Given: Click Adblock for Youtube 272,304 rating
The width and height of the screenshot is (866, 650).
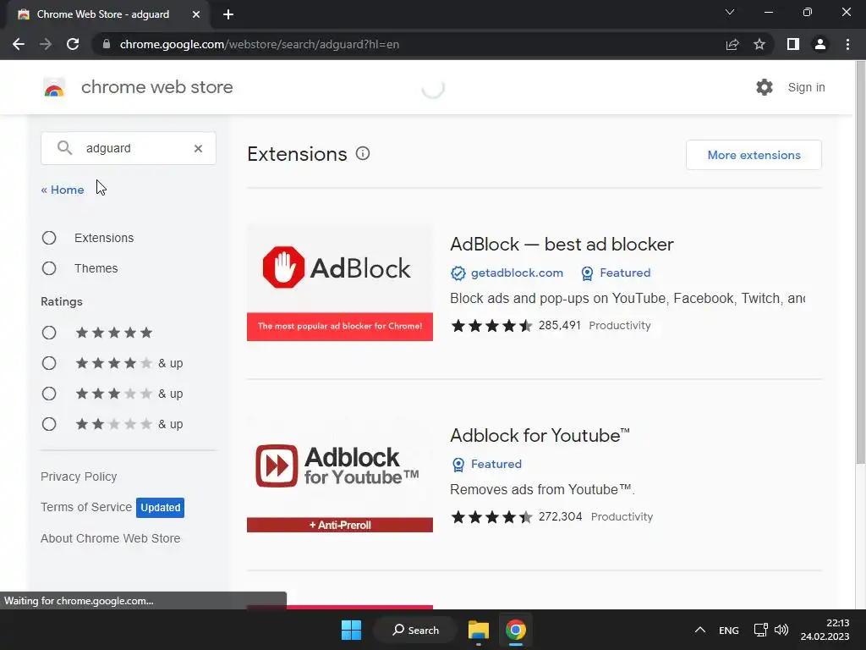Looking at the screenshot, I should (517, 517).
